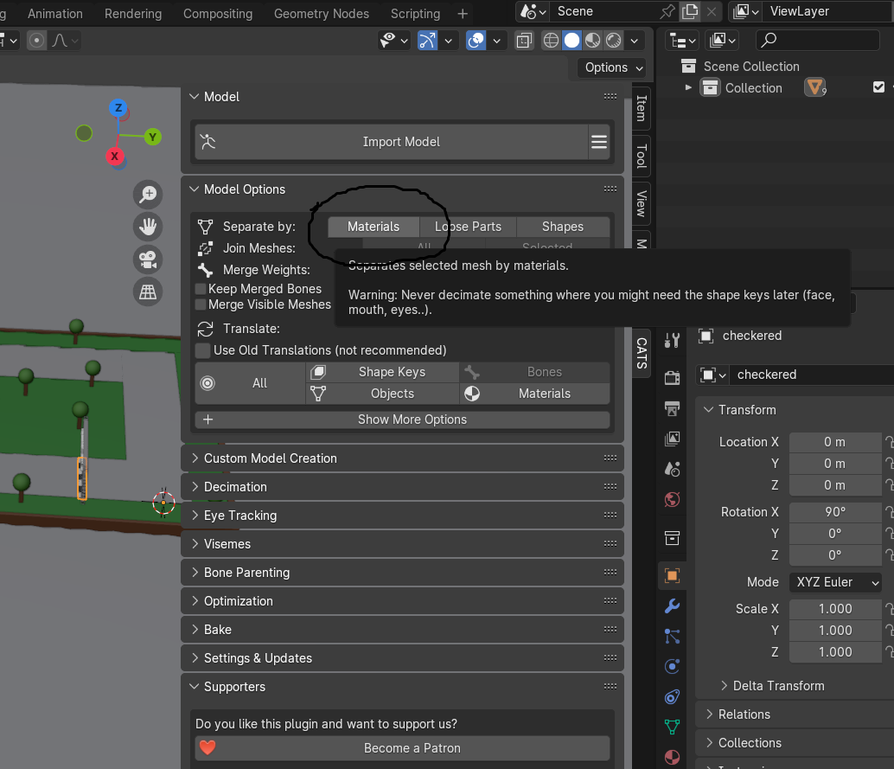Image resolution: width=894 pixels, height=769 pixels.
Task: Click the green Y axis gizmo
Action: click(152, 137)
